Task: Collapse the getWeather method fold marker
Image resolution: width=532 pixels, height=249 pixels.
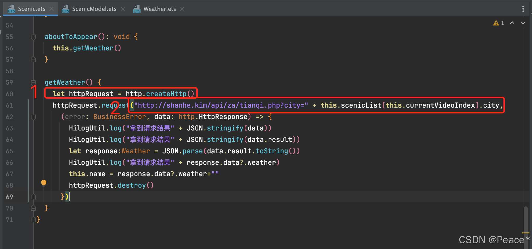Action: pyautogui.click(x=33, y=82)
